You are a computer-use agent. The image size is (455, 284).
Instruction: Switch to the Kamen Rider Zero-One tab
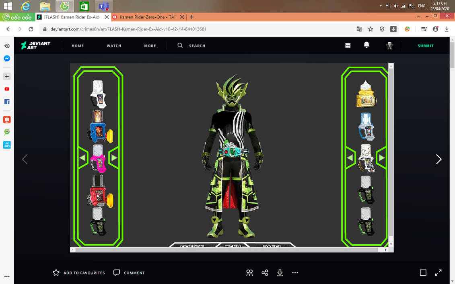coord(148,17)
